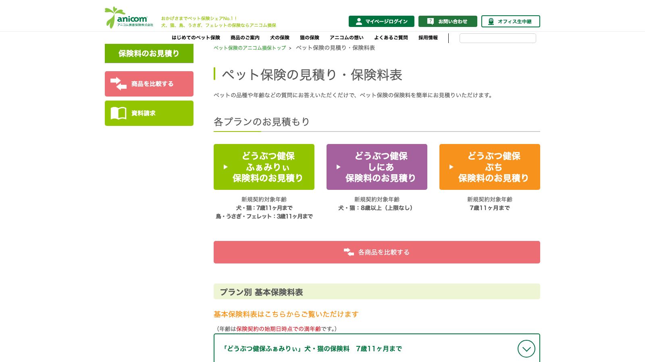Click the 保険料のお見積り sidebar header
This screenshot has width=645, height=362.
[149, 53]
